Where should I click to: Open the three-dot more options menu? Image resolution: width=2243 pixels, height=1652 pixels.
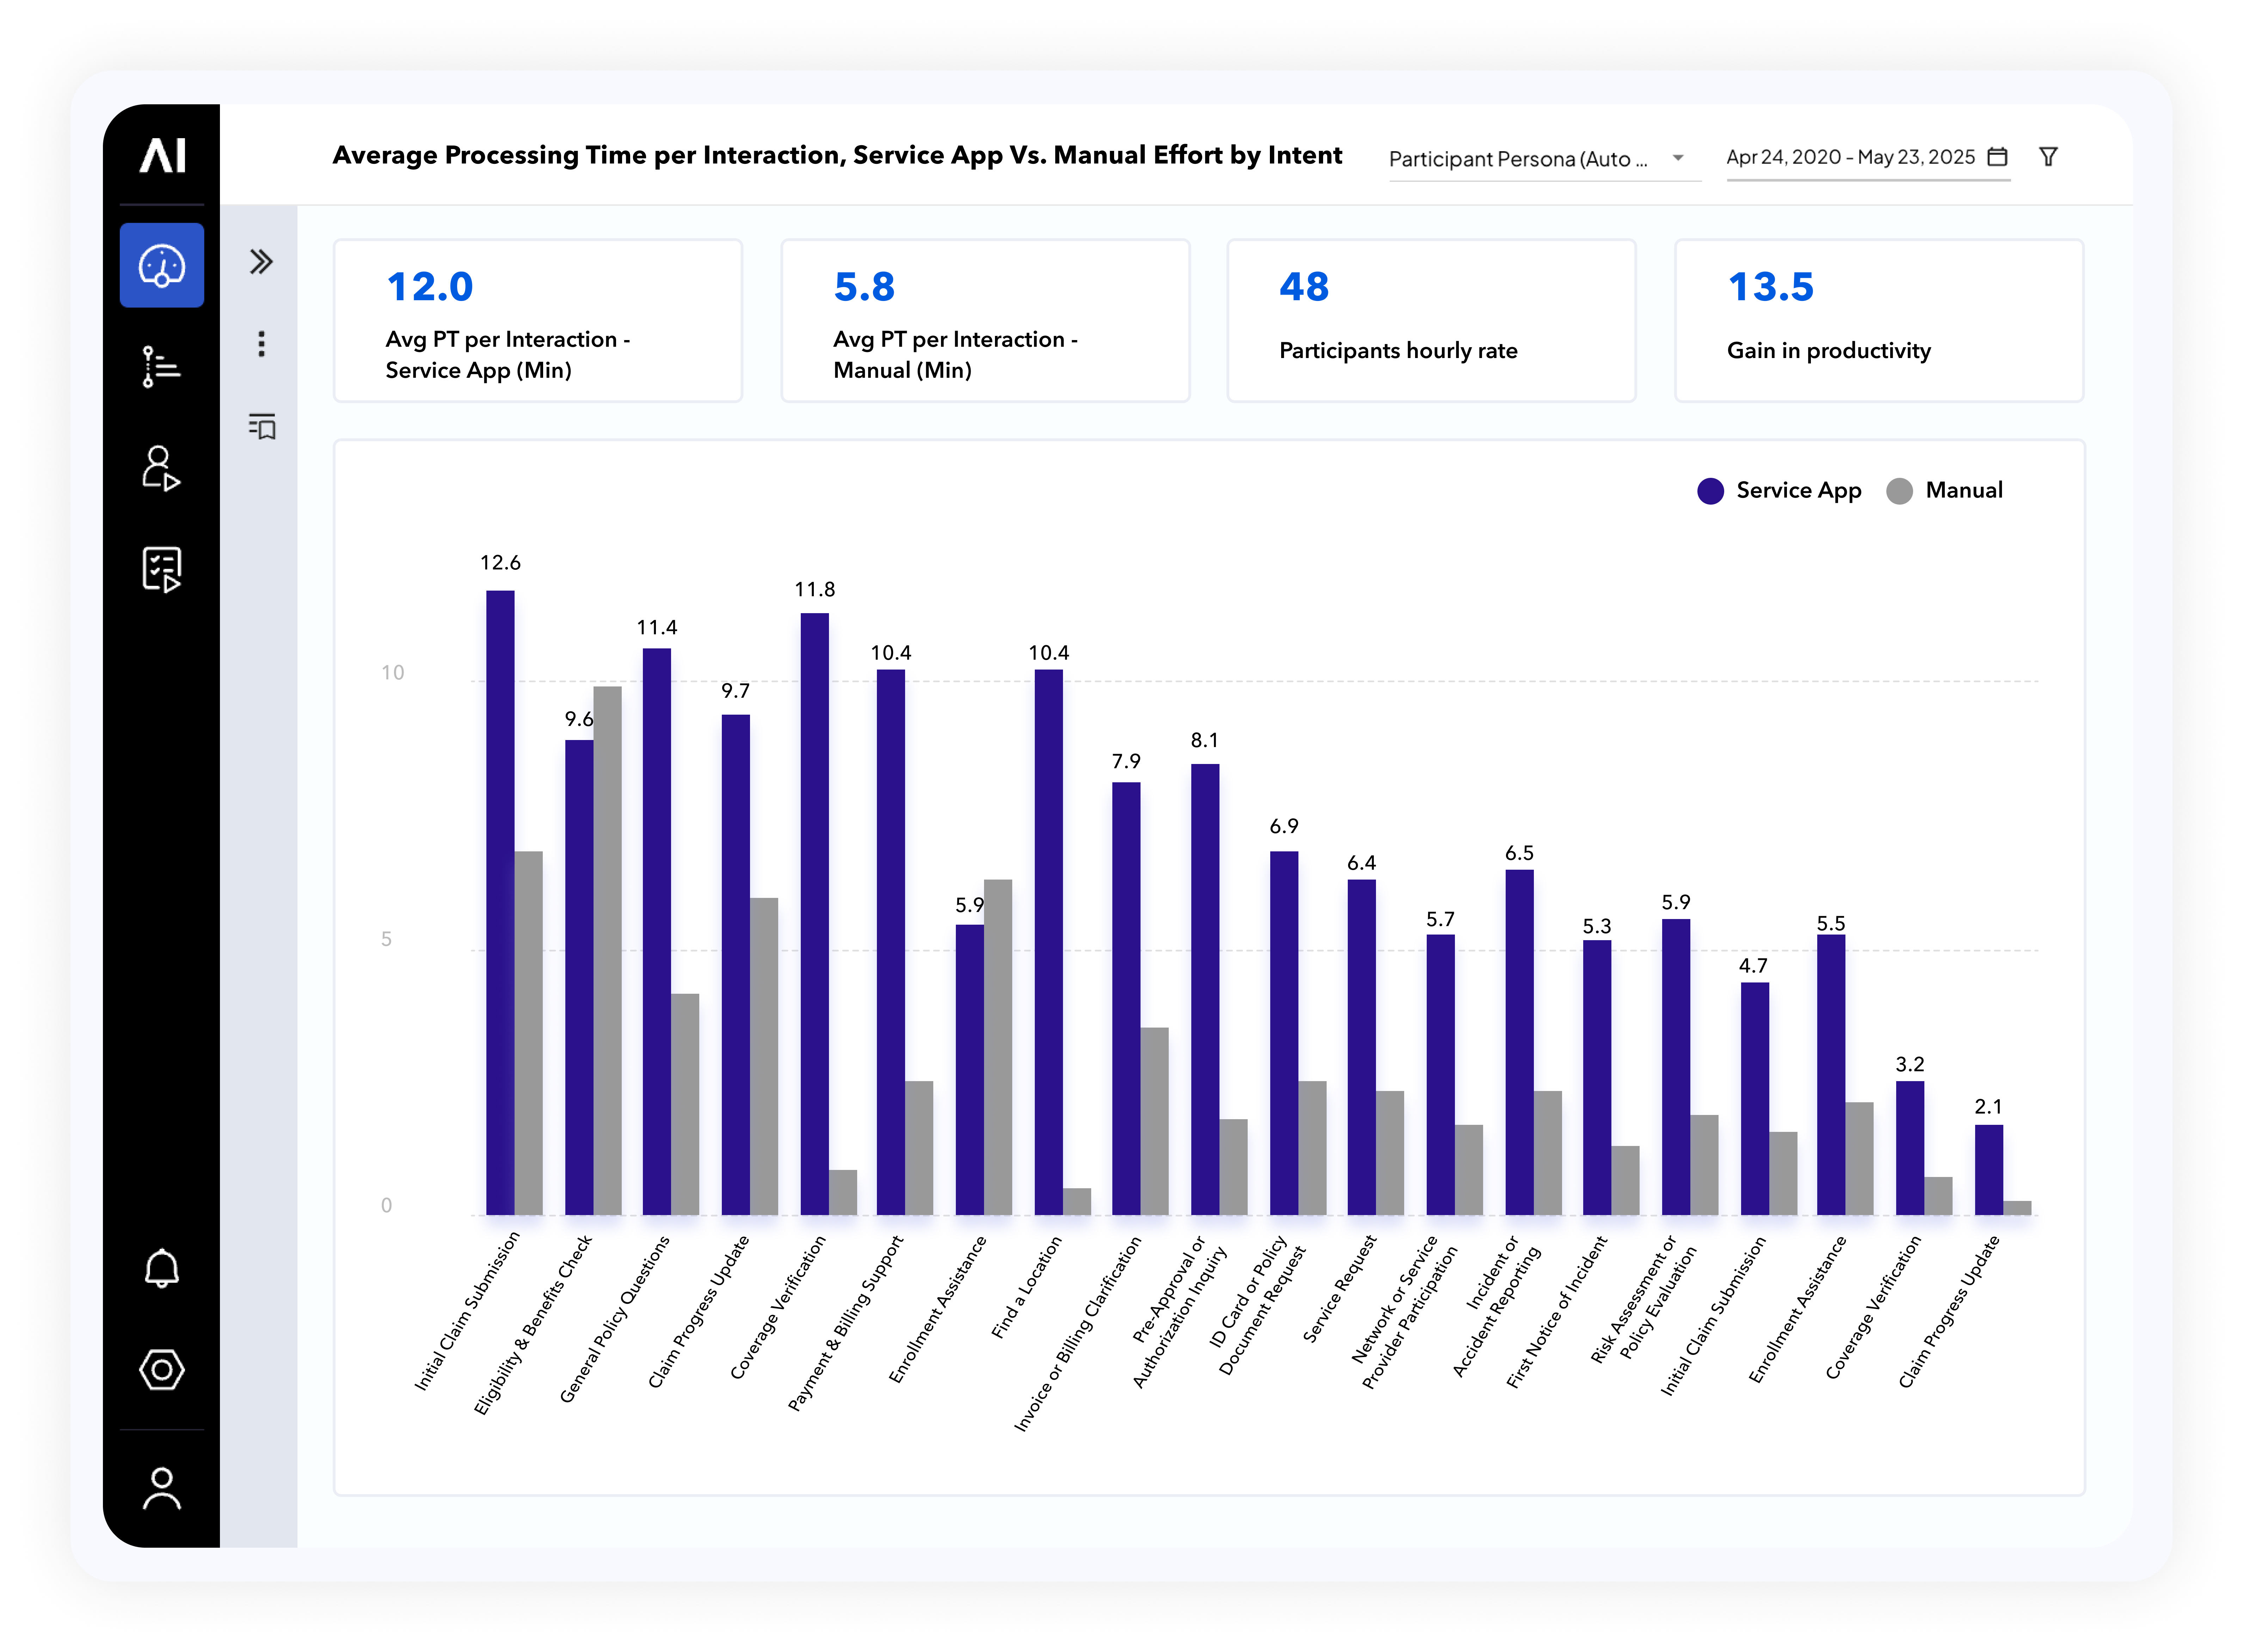click(x=261, y=344)
